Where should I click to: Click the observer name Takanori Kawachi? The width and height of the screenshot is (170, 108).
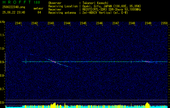click(x=95, y=3)
